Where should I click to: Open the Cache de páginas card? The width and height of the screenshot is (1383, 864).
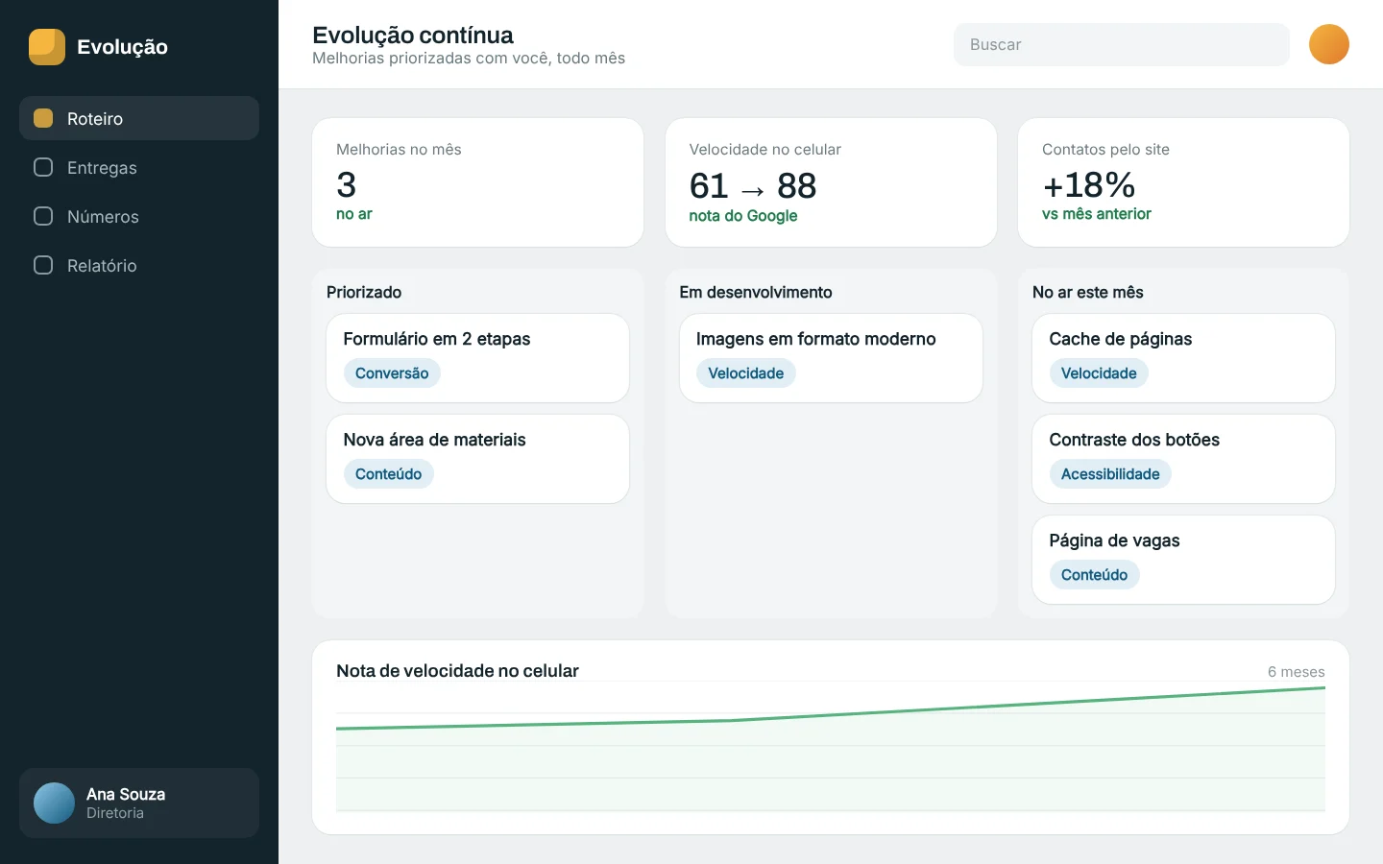(x=1183, y=358)
